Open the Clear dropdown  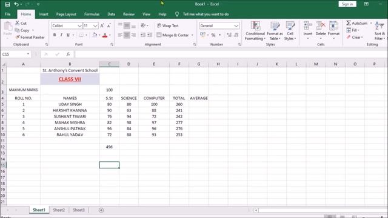[355, 38]
